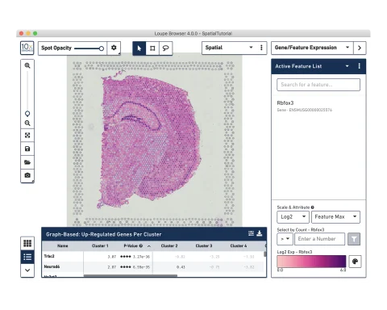Click the zoom in magnifier icon

pos(27,65)
